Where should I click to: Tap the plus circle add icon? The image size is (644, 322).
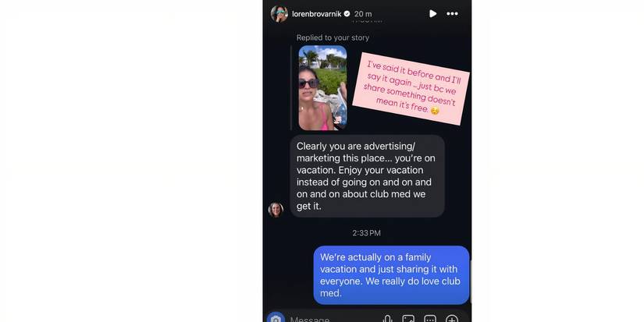(x=452, y=319)
